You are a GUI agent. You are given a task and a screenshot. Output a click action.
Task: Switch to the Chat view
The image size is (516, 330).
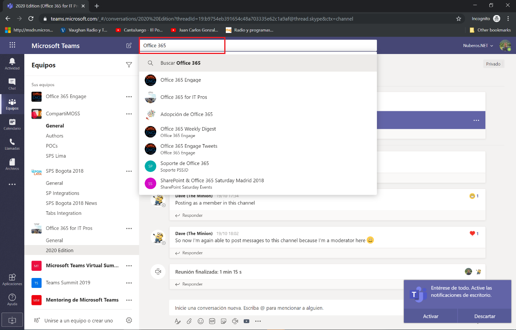coord(12,84)
